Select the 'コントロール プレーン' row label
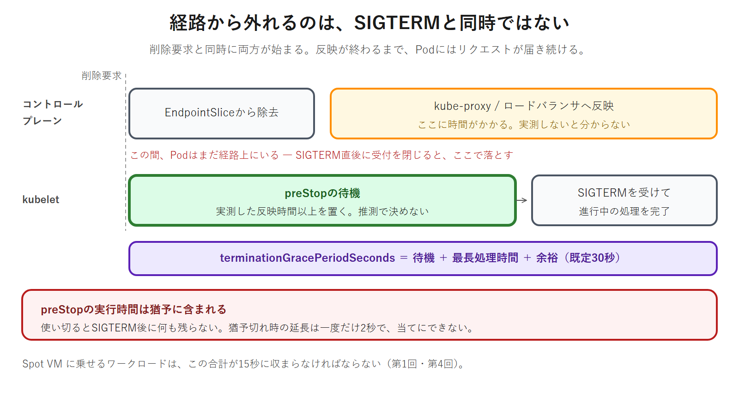The width and height of the screenshot is (739, 397). click(53, 112)
